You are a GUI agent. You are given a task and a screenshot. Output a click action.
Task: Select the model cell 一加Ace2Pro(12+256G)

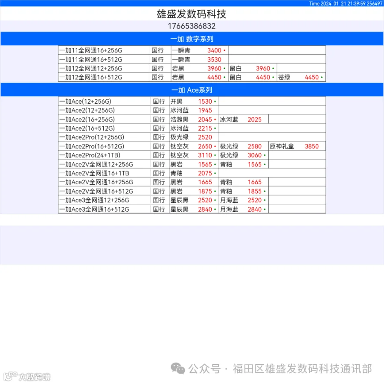105,137
